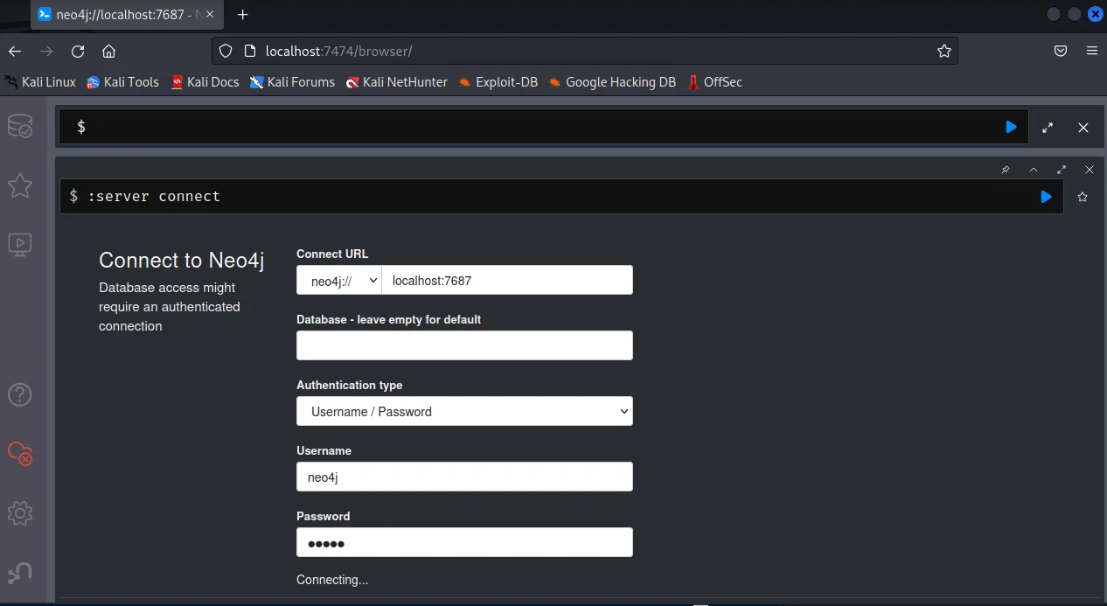Image resolution: width=1107 pixels, height=606 pixels.
Task: Focus the Connect URL host field
Action: 507,281
